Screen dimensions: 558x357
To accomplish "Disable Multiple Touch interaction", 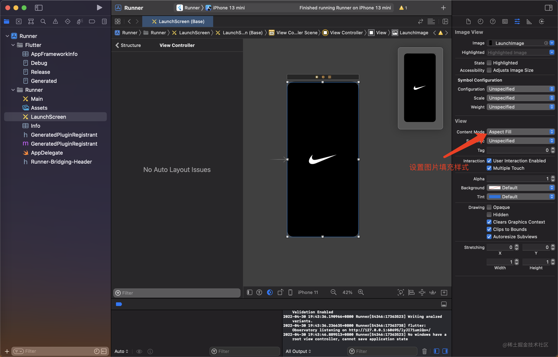I will pyautogui.click(x=489, y=168).
